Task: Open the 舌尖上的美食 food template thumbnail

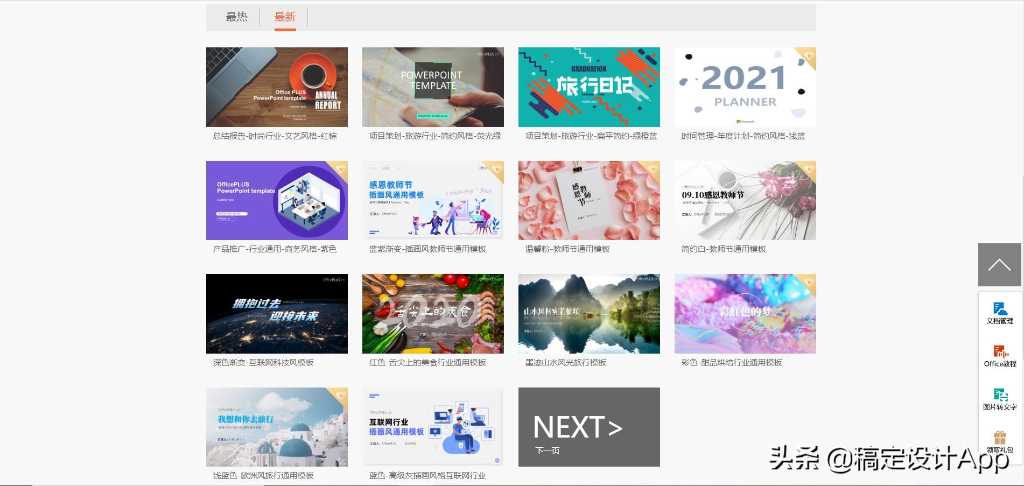Action: pos(432,314)
